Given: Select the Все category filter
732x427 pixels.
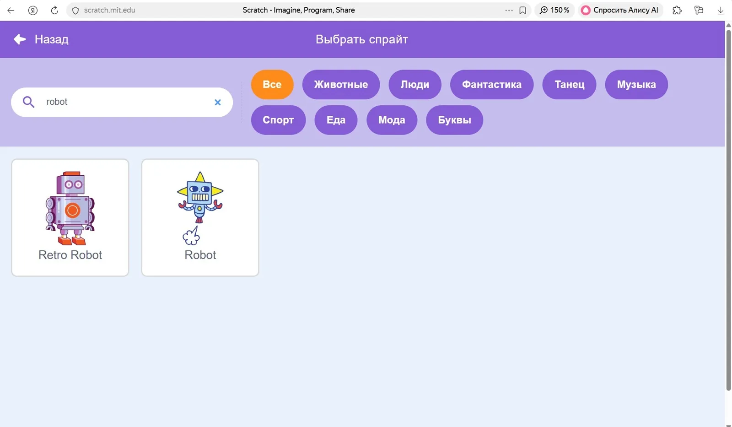Looking at the screenshot, I should [272, 84].
